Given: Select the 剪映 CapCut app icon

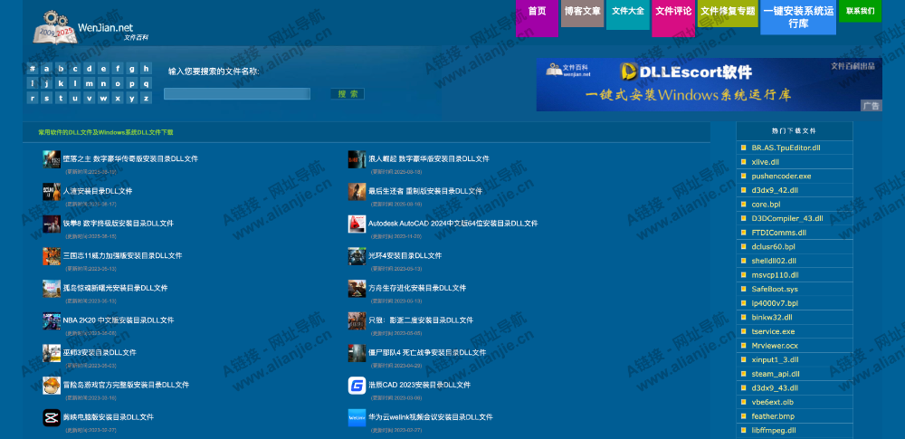Looking at the screenshot, I should (x=51, y=417).
